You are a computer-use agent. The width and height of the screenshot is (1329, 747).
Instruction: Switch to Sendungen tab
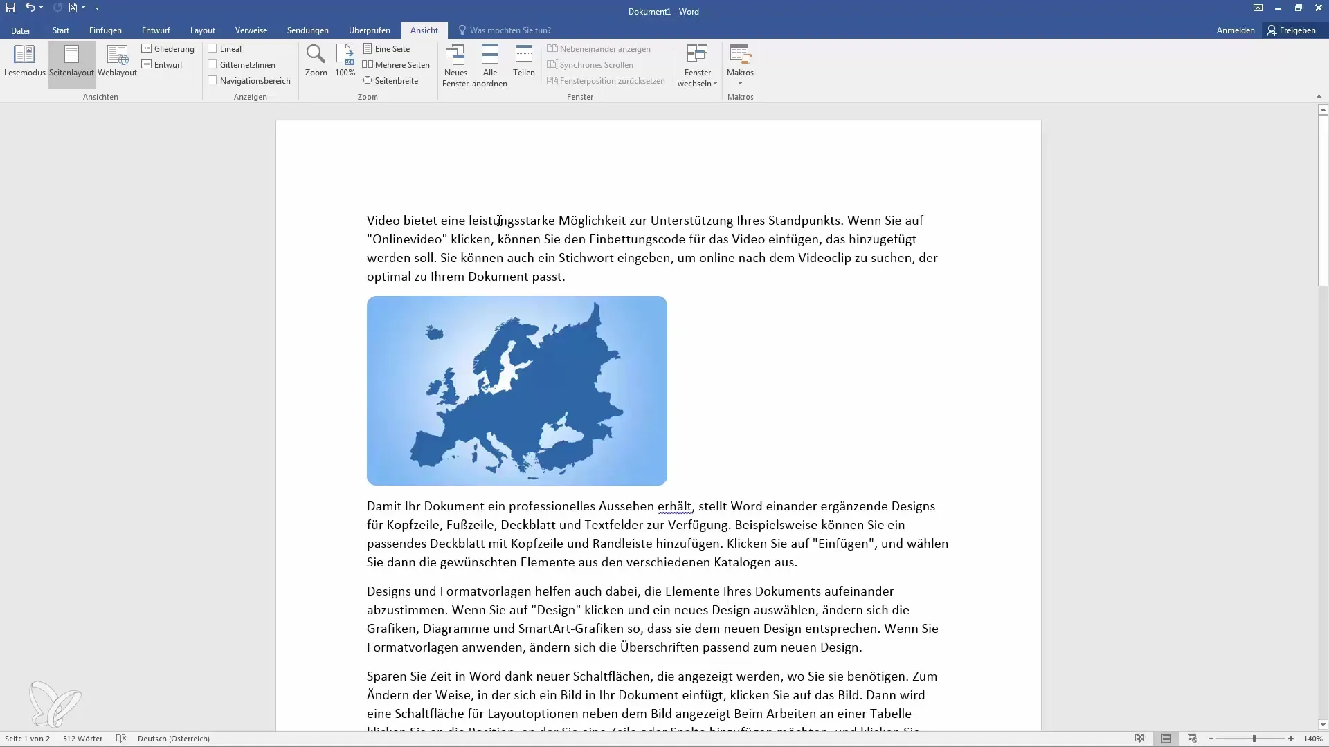[308, 30]
